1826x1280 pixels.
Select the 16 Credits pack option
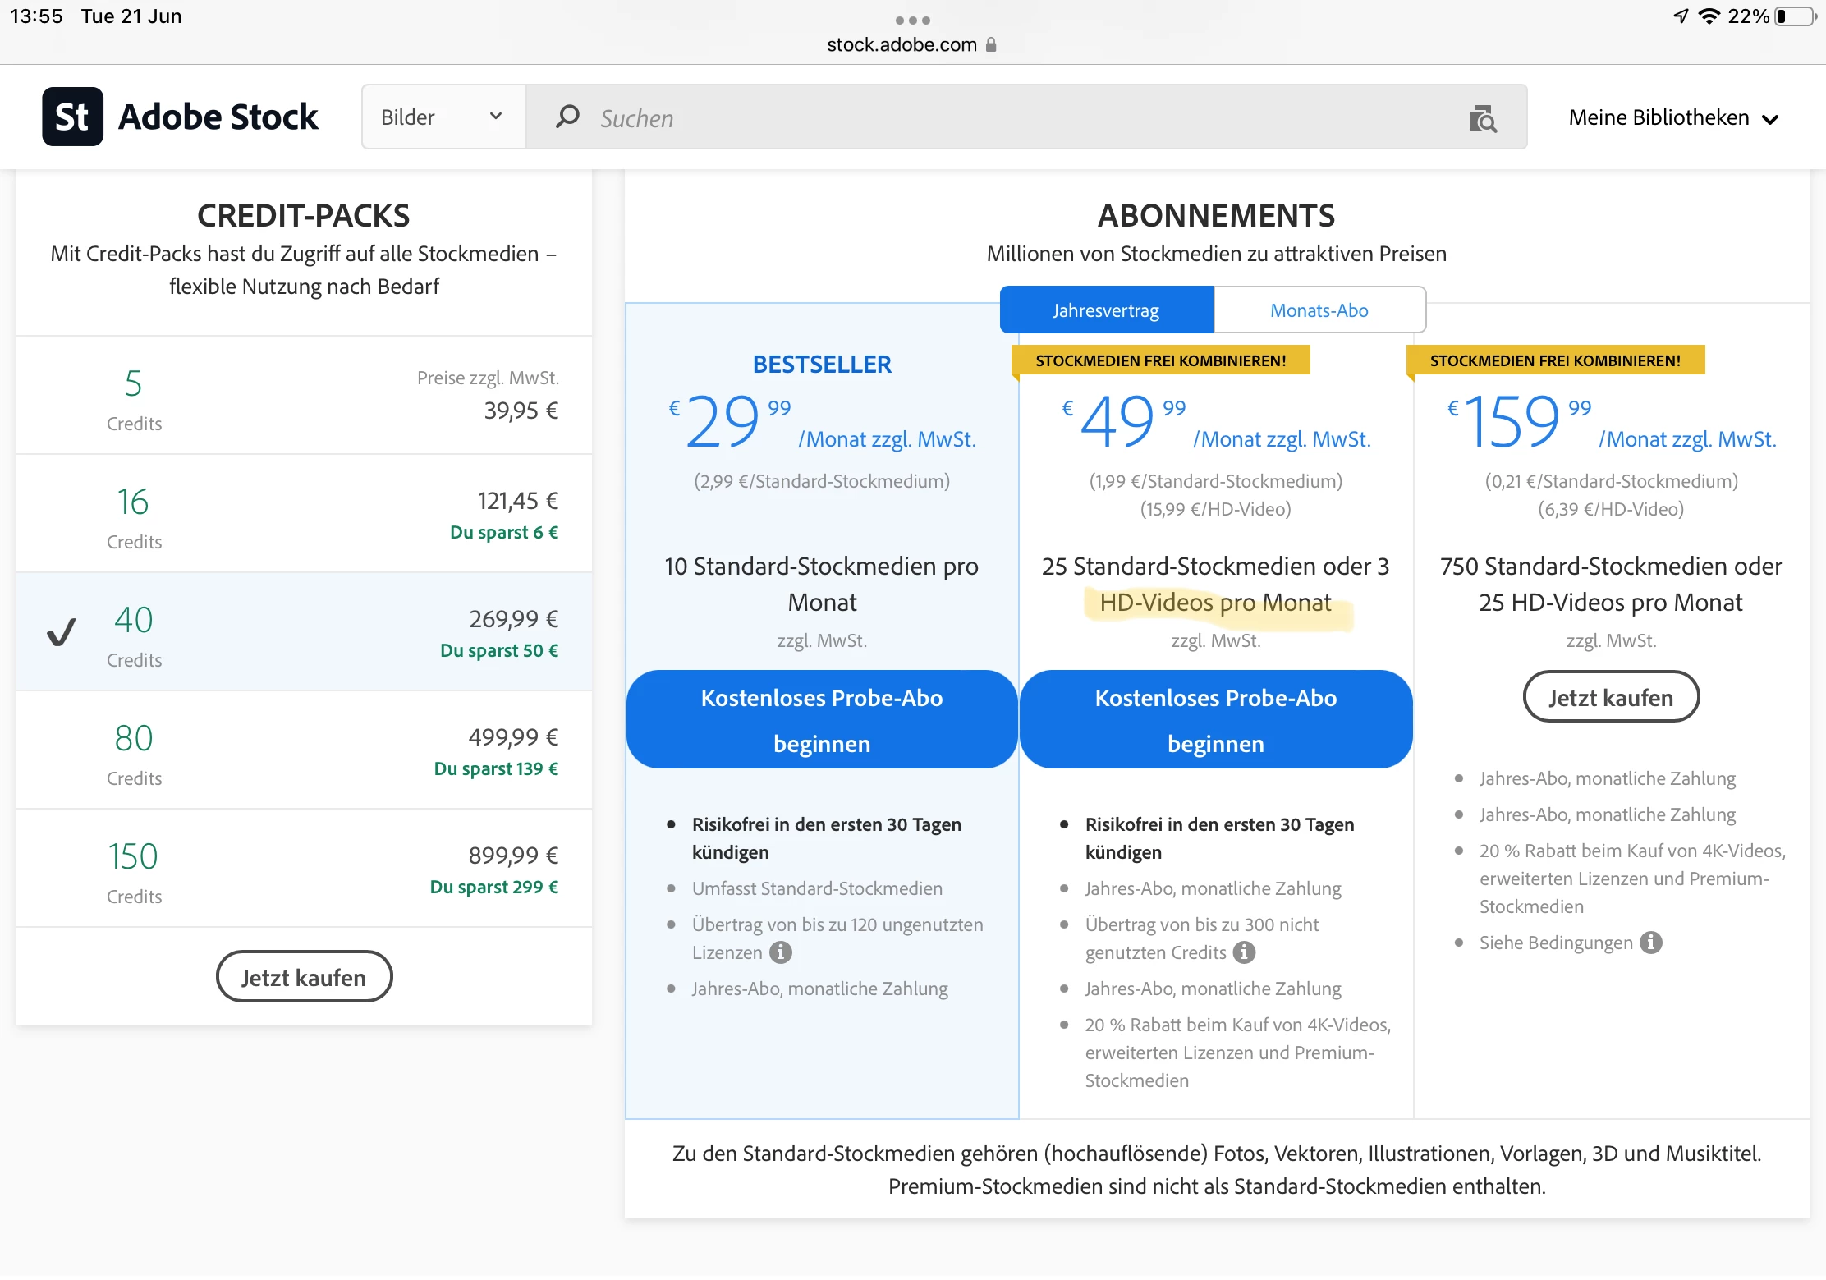(304, 514)
